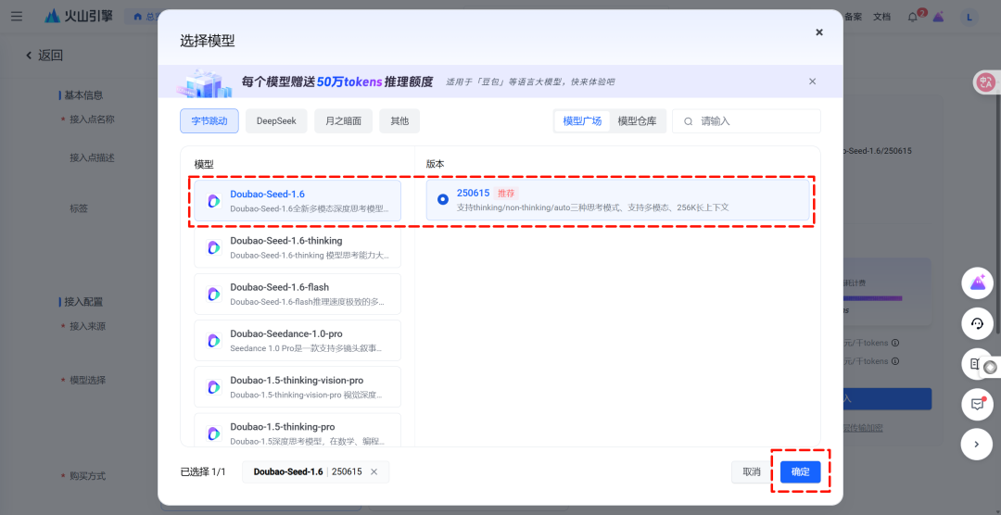Select the DeepSeek vendor tab
1001x515 pixels.
(x=276, y=120)
